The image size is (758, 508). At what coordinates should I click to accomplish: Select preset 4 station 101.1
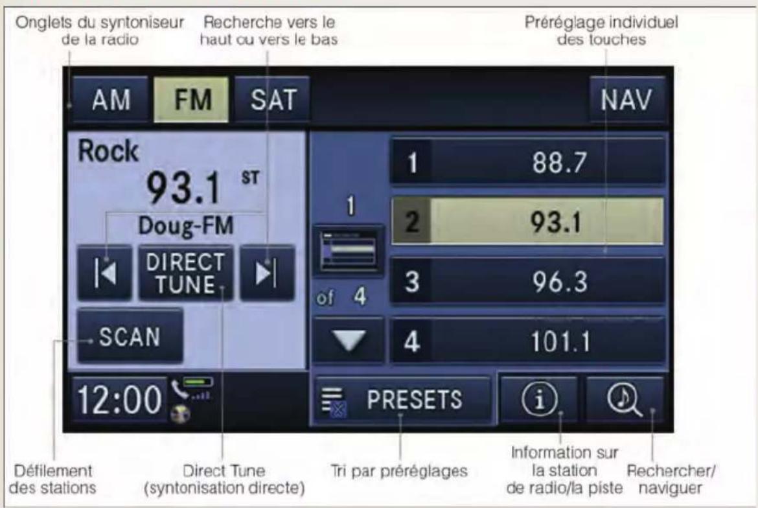pos(527,341)
